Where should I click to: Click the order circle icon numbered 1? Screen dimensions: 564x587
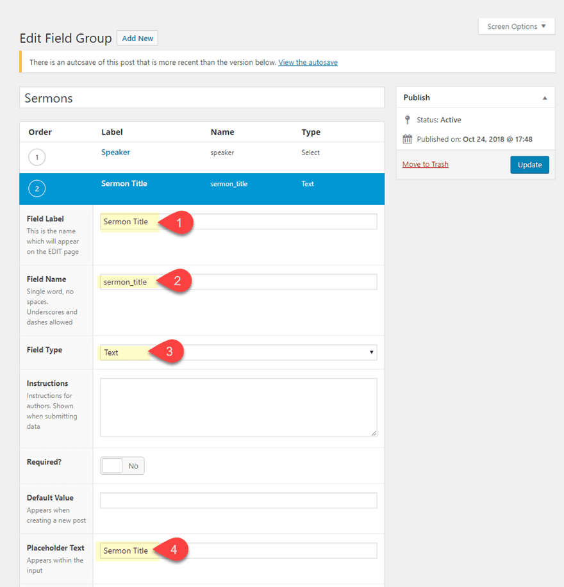pyautogui.click(x=37, y=157)
